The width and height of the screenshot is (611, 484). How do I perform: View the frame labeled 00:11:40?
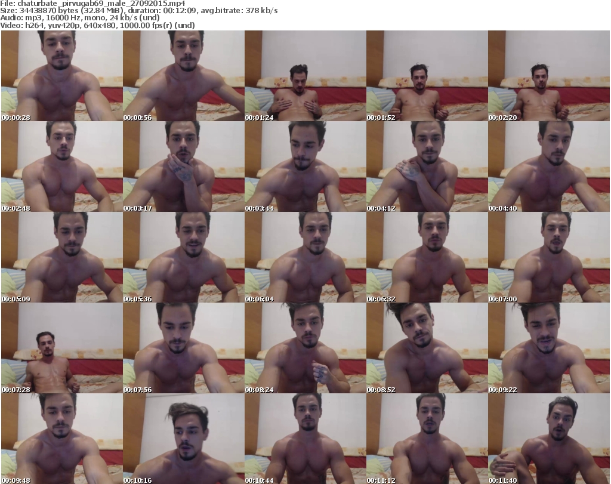549,439
